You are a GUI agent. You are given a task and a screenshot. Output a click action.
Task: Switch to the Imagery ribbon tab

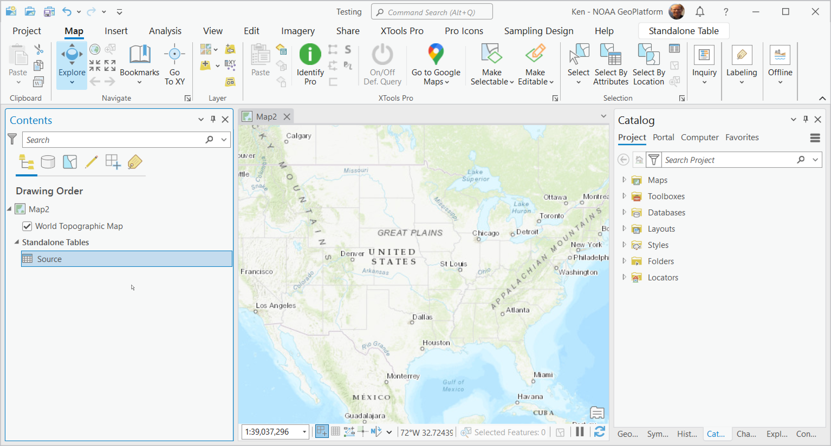coord(298,31)
